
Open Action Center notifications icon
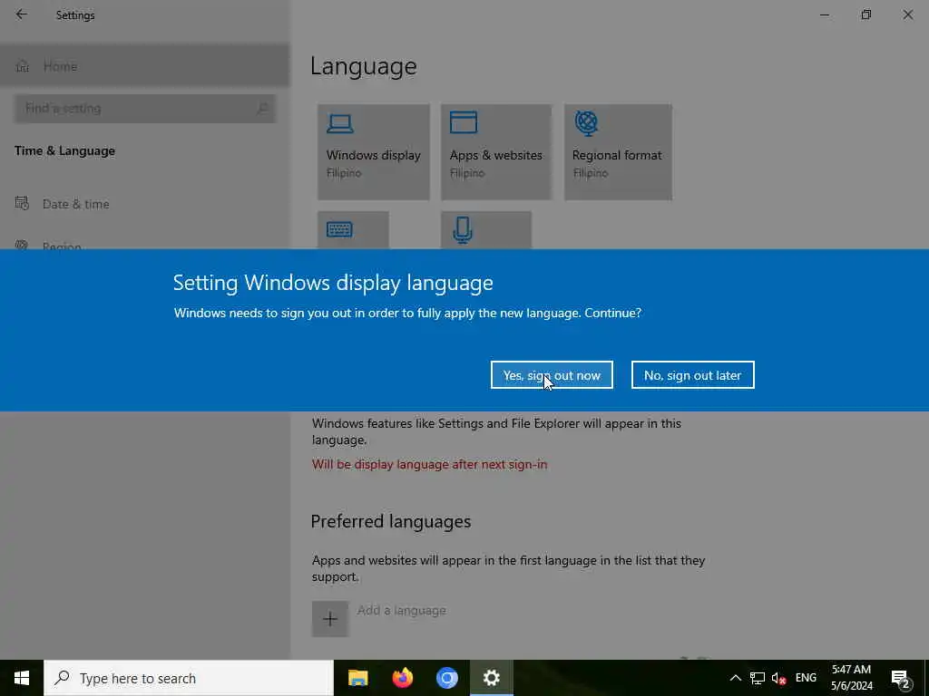point(901,678)
